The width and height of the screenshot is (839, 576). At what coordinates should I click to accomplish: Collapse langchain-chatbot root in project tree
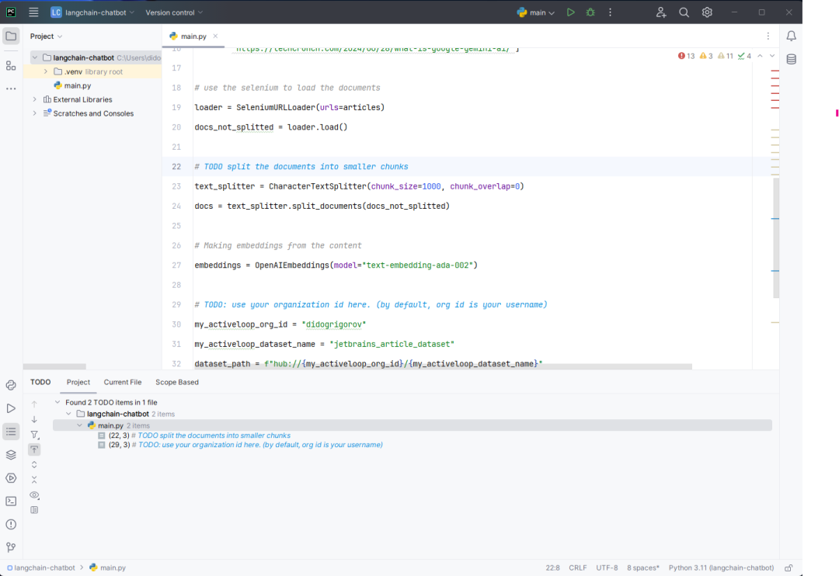[x=35, y=57]
